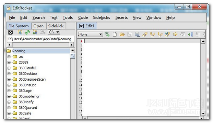Click line 1 in the editor
Viewport: 213px width, 123px height.
pos(142,41)
